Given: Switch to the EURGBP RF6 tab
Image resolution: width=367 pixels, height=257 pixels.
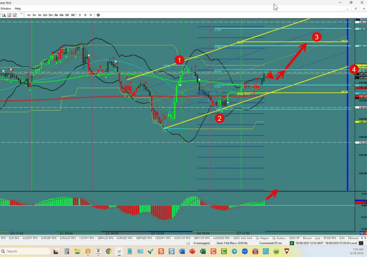Looking at the screenshot, I should pyautogui.click(x=49, y=238).
